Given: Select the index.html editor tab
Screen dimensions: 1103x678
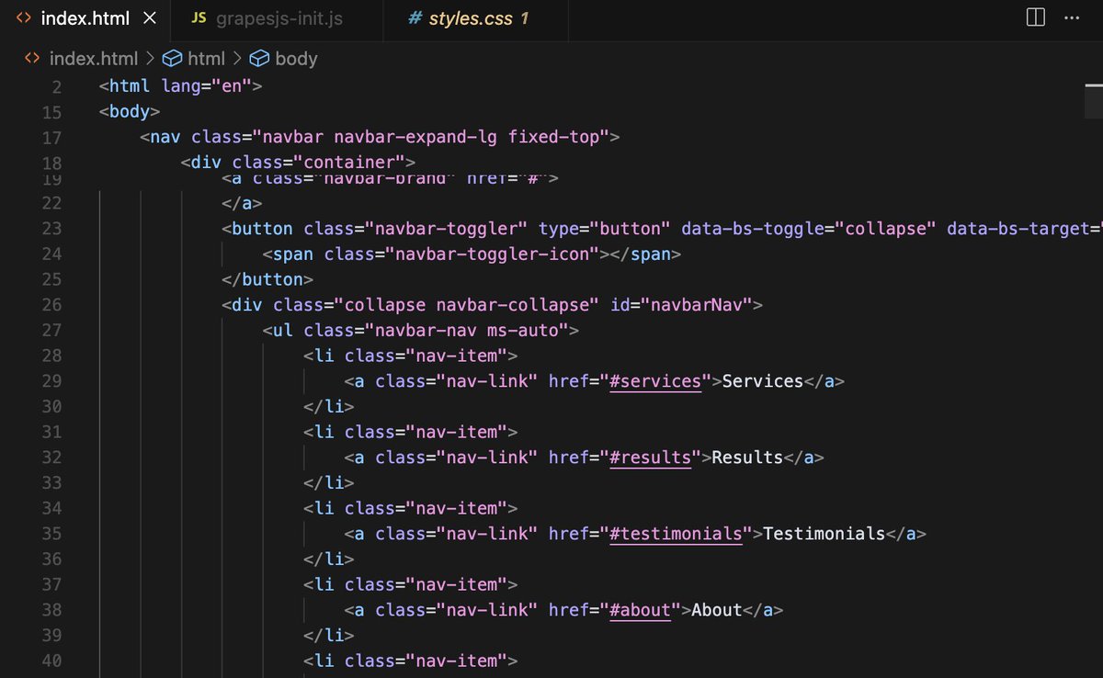Looking at the screenshot, I should [x=85, y=18].
